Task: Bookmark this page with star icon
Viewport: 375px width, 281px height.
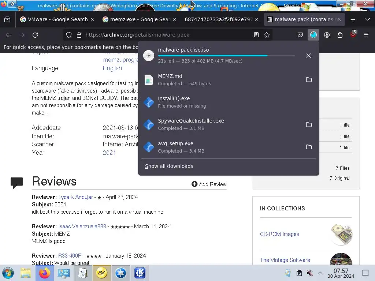Action: coord(267,35)
